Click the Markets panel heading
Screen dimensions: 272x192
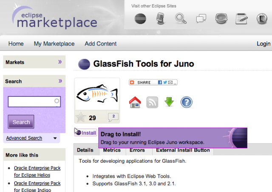[x=15, y=62]
